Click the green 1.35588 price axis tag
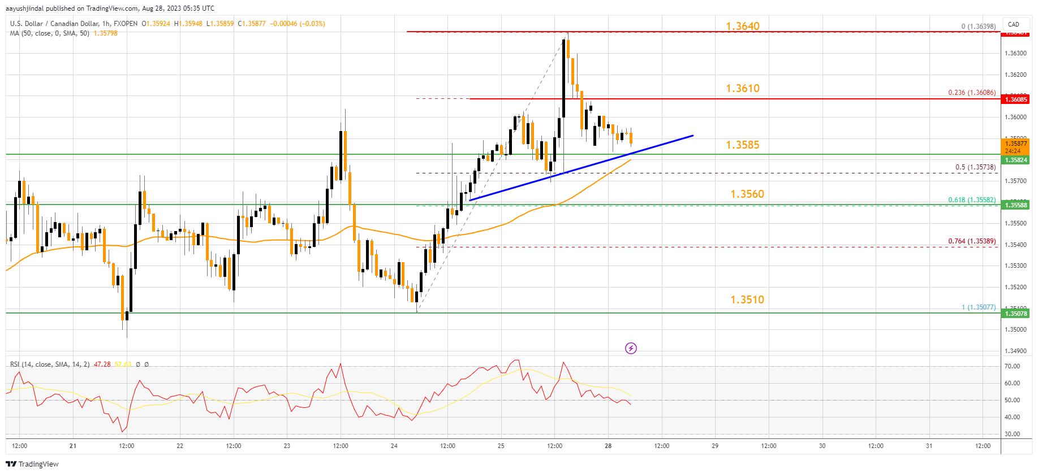 point(1015,205)
